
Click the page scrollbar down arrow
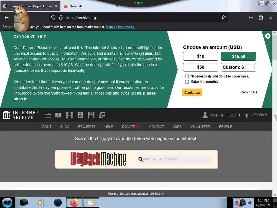pos(275,195)
